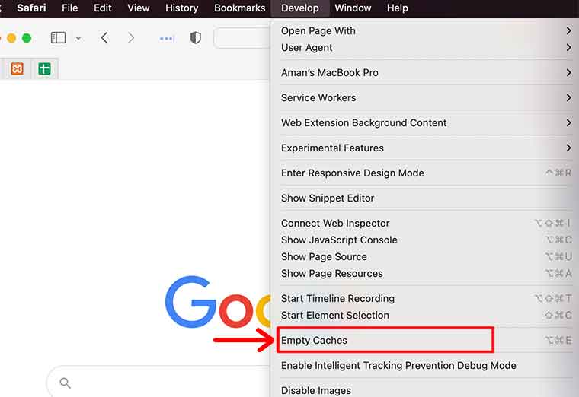Select Empty Caches menu item
Screen dimensions: 579x397
pyautogui.click(x=426, y=341)
